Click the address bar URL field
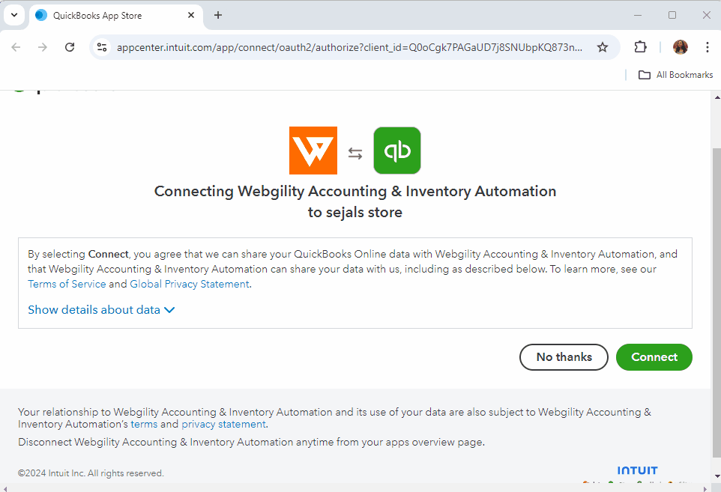 349,47
